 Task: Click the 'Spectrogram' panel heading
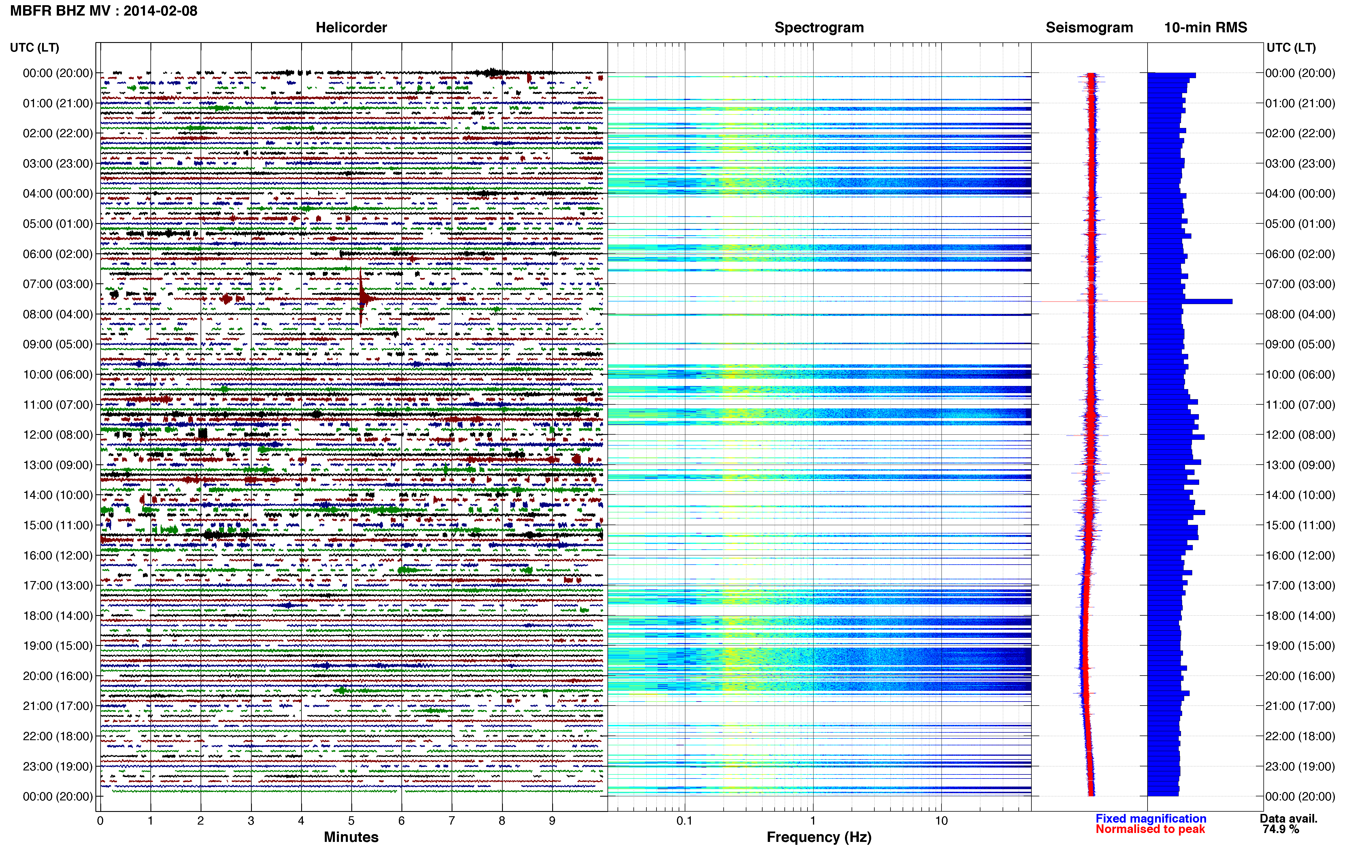[x=819, y=28]
